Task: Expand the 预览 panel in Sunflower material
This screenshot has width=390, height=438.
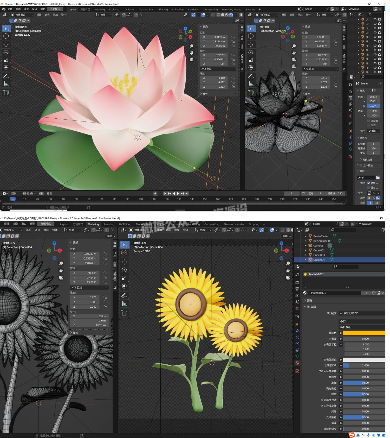Action: pos(305,300)
